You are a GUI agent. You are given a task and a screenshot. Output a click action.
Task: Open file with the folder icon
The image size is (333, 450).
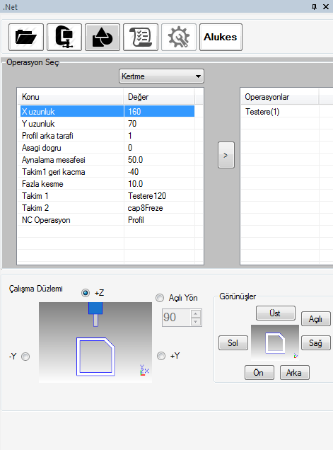coord(26,37)
